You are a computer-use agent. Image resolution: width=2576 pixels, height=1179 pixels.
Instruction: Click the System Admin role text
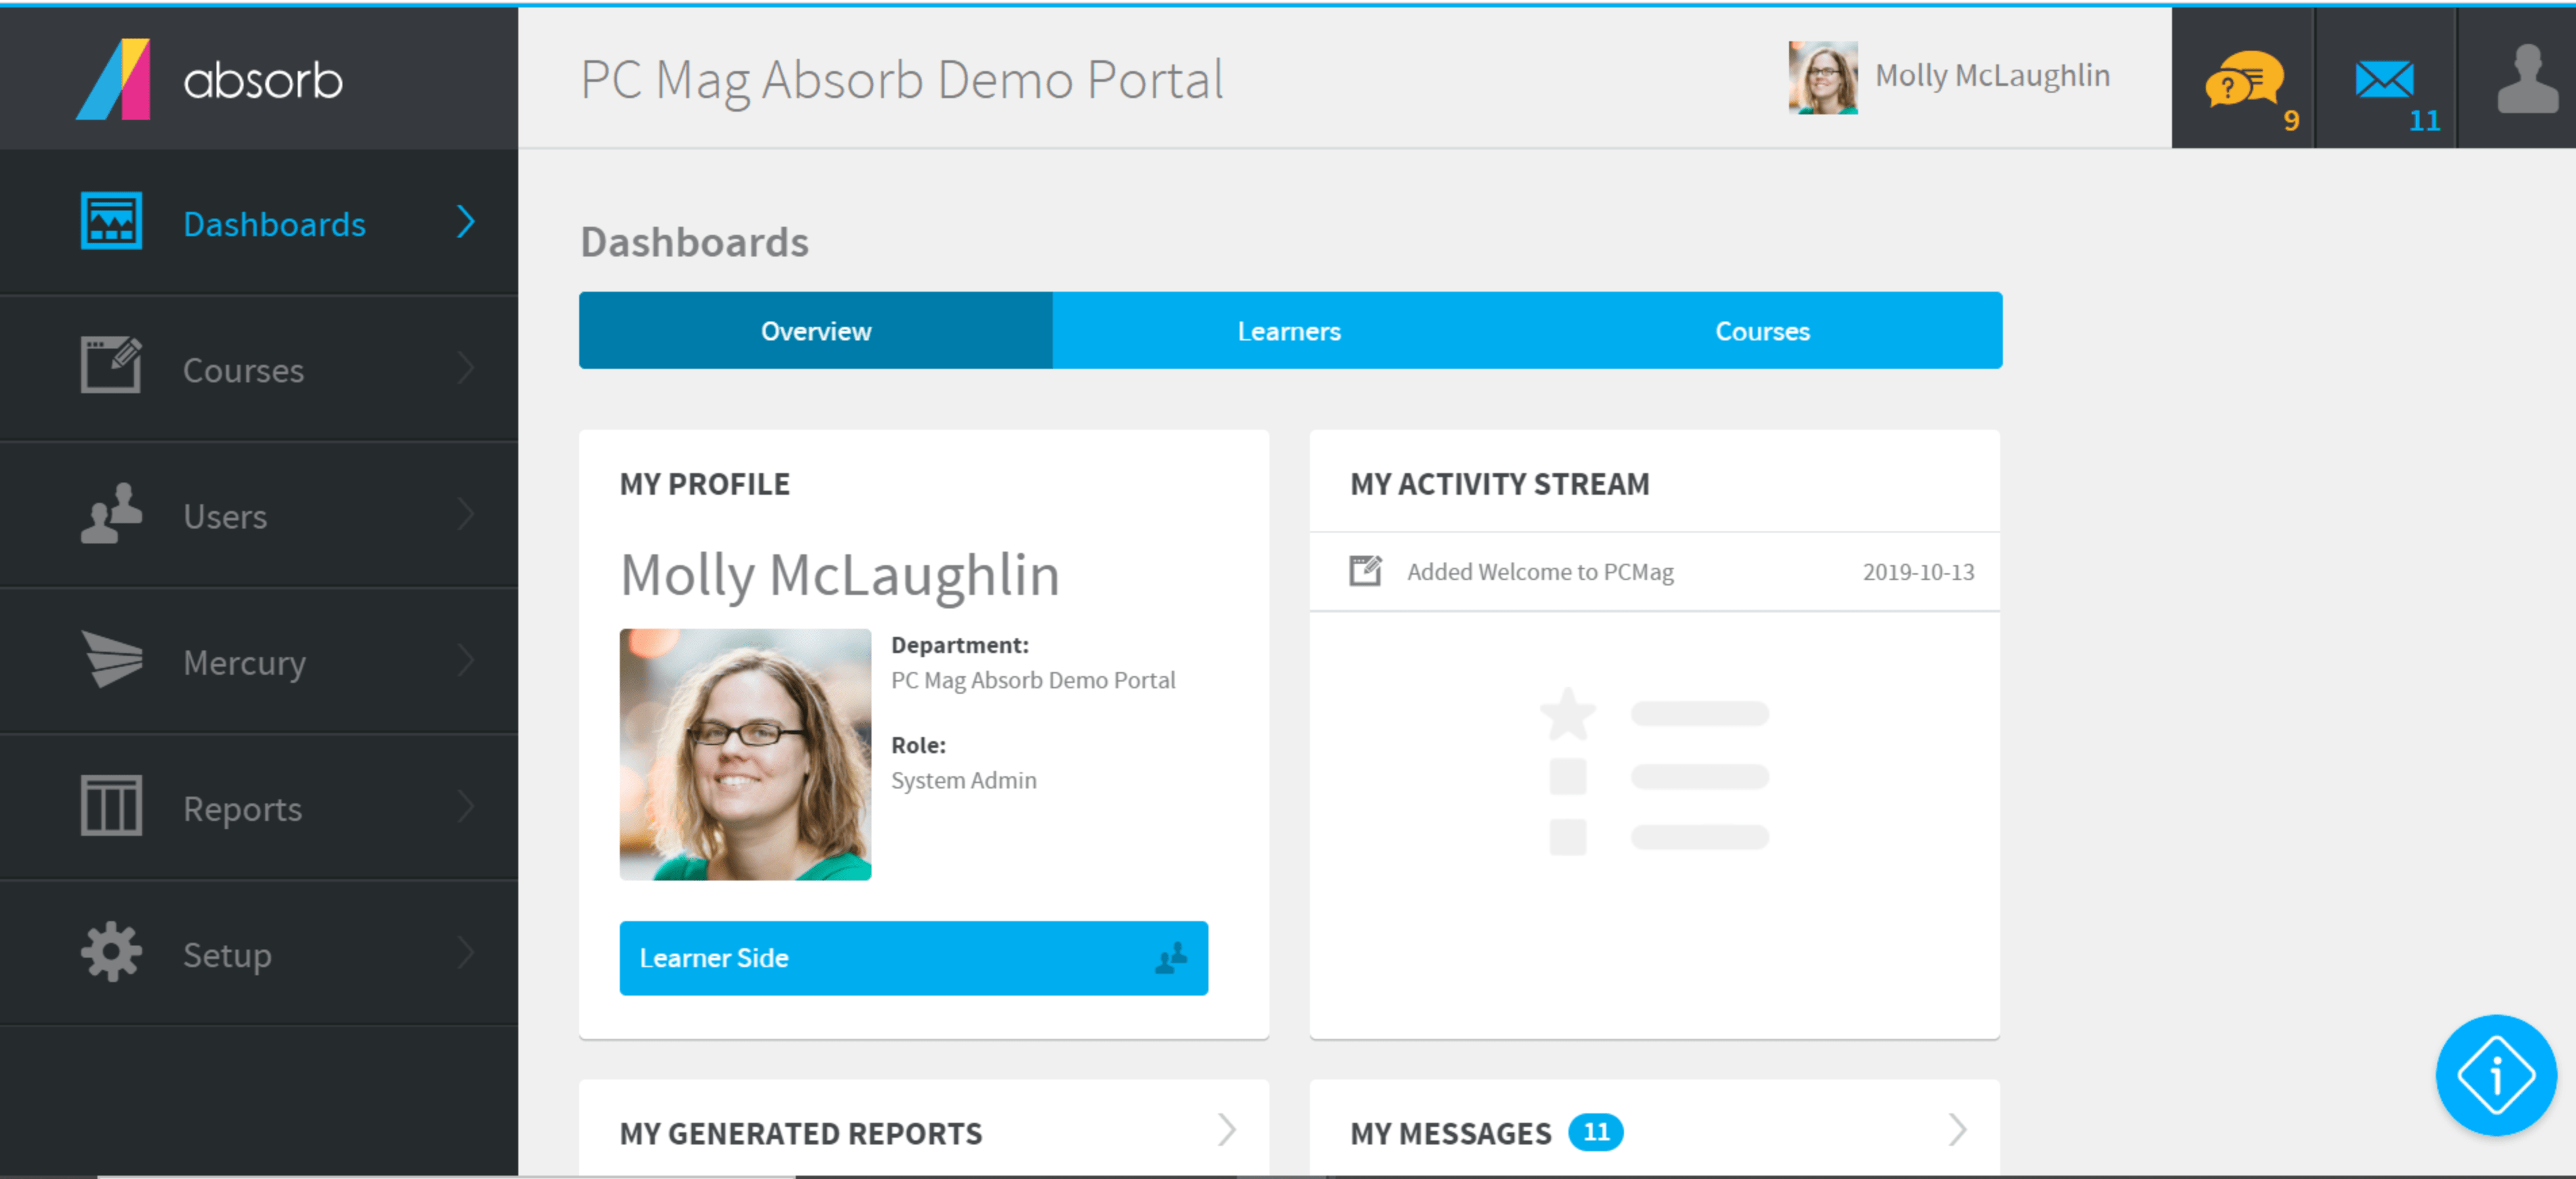point(964,780)
